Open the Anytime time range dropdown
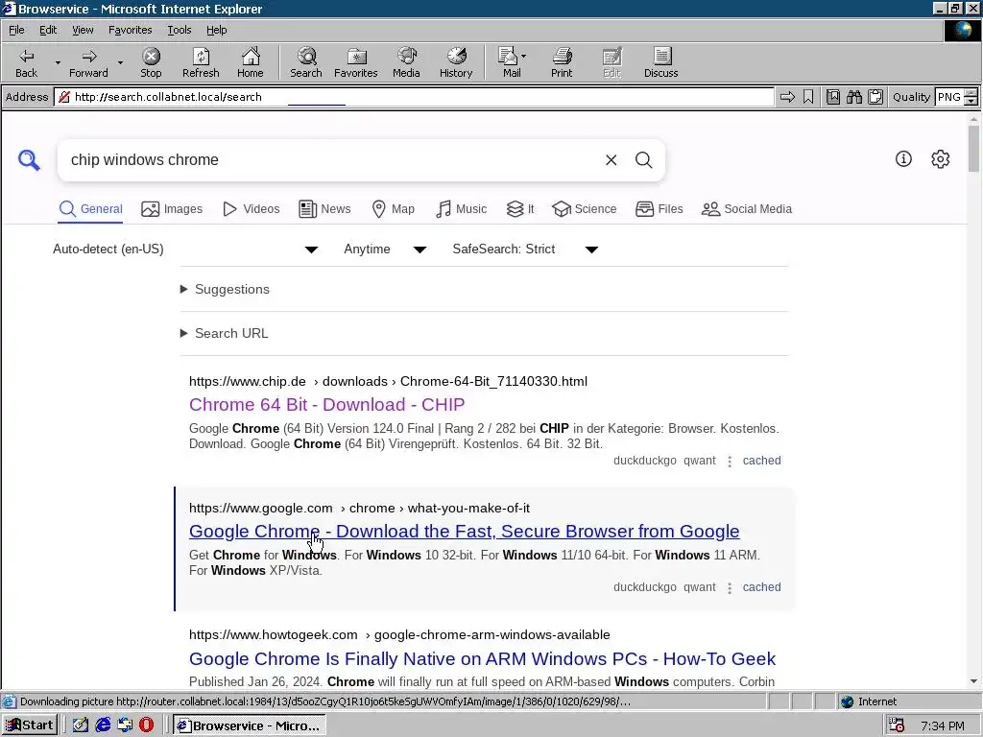The image size is (983, 737). (385, 250)
